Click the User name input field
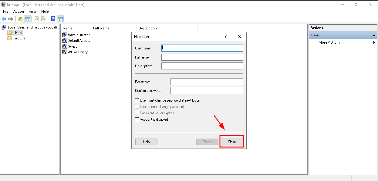The image size is (378, 181). pyautogui.click(x=202, y=48)
